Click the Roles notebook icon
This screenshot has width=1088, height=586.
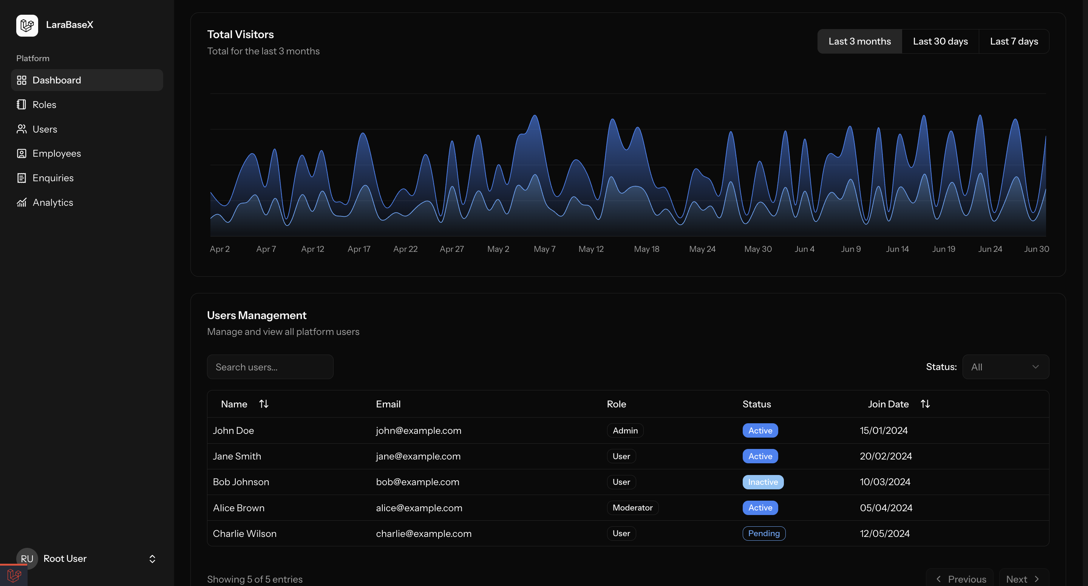pyautogui.click(x=22, y=104)
